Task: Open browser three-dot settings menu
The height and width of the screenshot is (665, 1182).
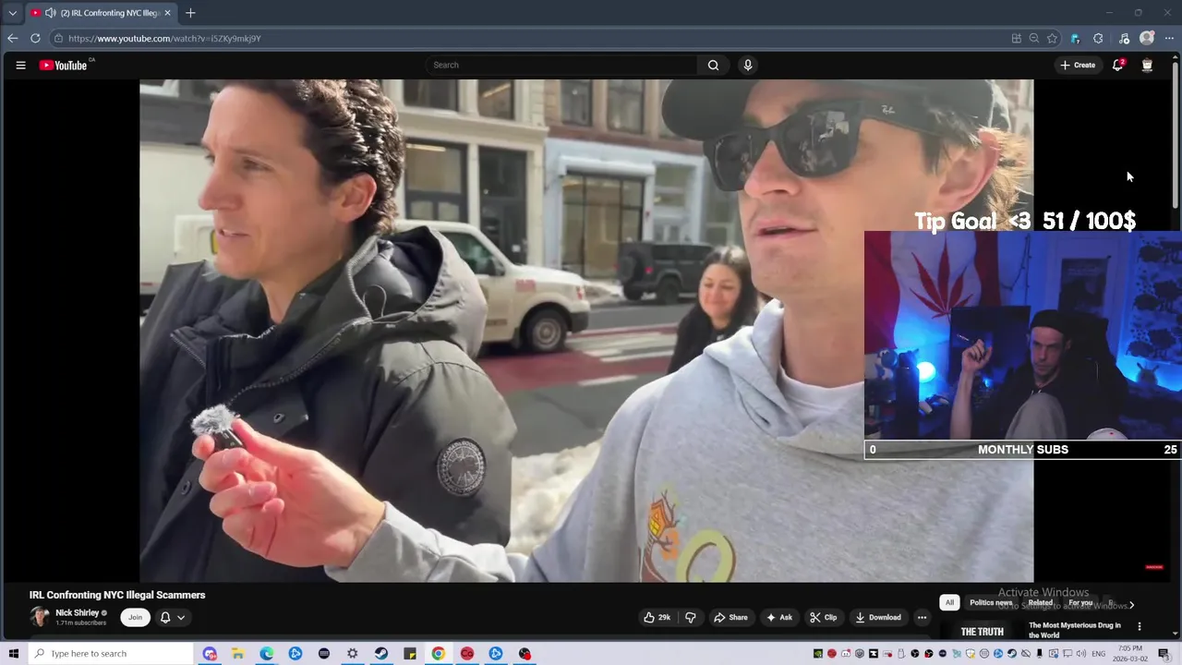Action: 1168,38
